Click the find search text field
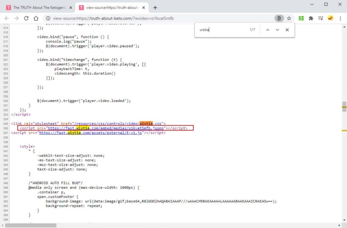Image resolution: width=347 pixels, height=228 pixels. (221, 30)
